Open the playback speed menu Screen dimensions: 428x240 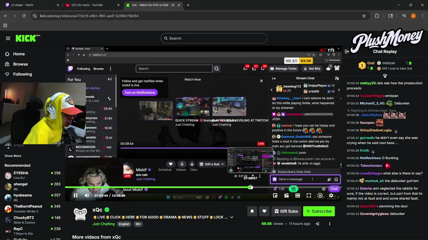[x=320, y=196]
